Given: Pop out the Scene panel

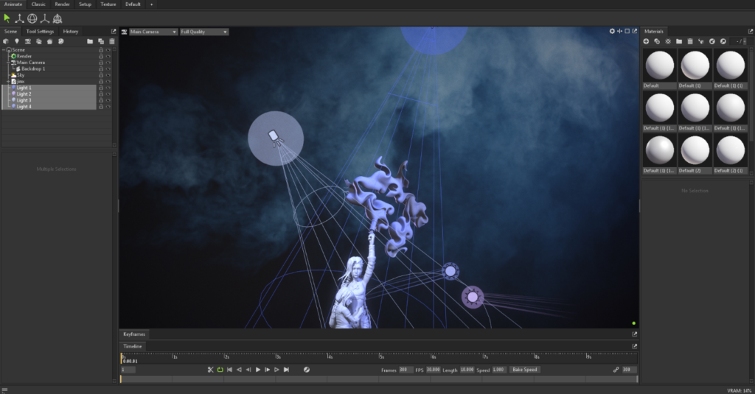Looking at the screenshot, I should [x=114, y=31].
